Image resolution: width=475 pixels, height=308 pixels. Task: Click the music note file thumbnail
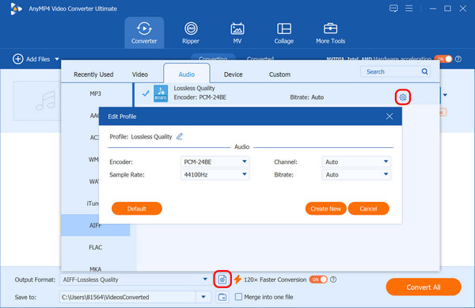pyautogui.click(x=37, y=101)
